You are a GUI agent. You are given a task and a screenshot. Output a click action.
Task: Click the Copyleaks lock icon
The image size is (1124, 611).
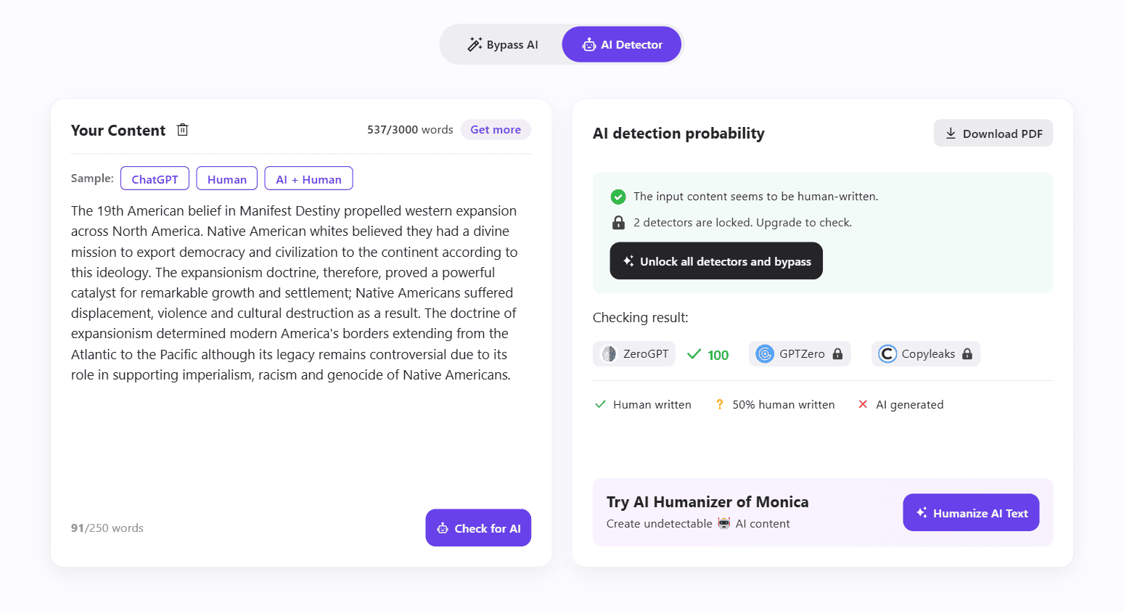click(x=967, y=354)
